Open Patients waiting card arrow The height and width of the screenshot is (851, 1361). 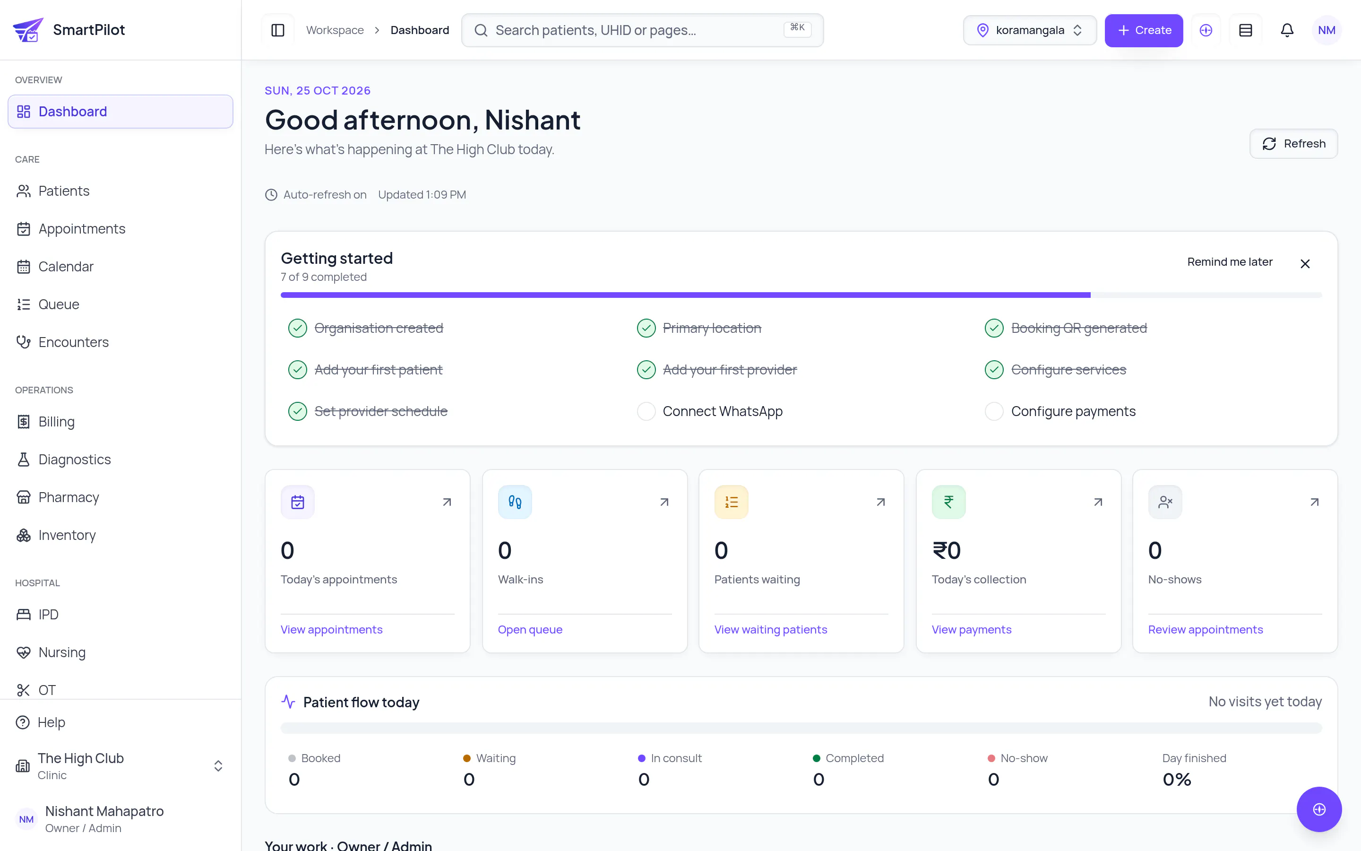881,502
